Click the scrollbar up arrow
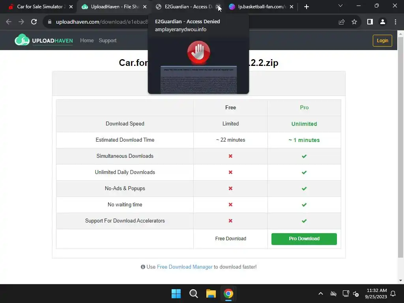This screenshot has height=303, width=404. [400, 34]
